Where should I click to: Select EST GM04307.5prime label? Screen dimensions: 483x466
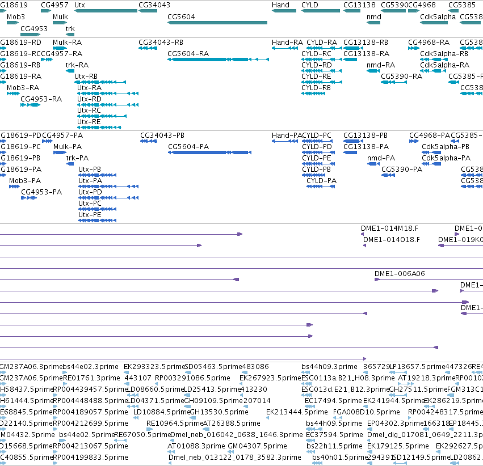click(258, 446)
